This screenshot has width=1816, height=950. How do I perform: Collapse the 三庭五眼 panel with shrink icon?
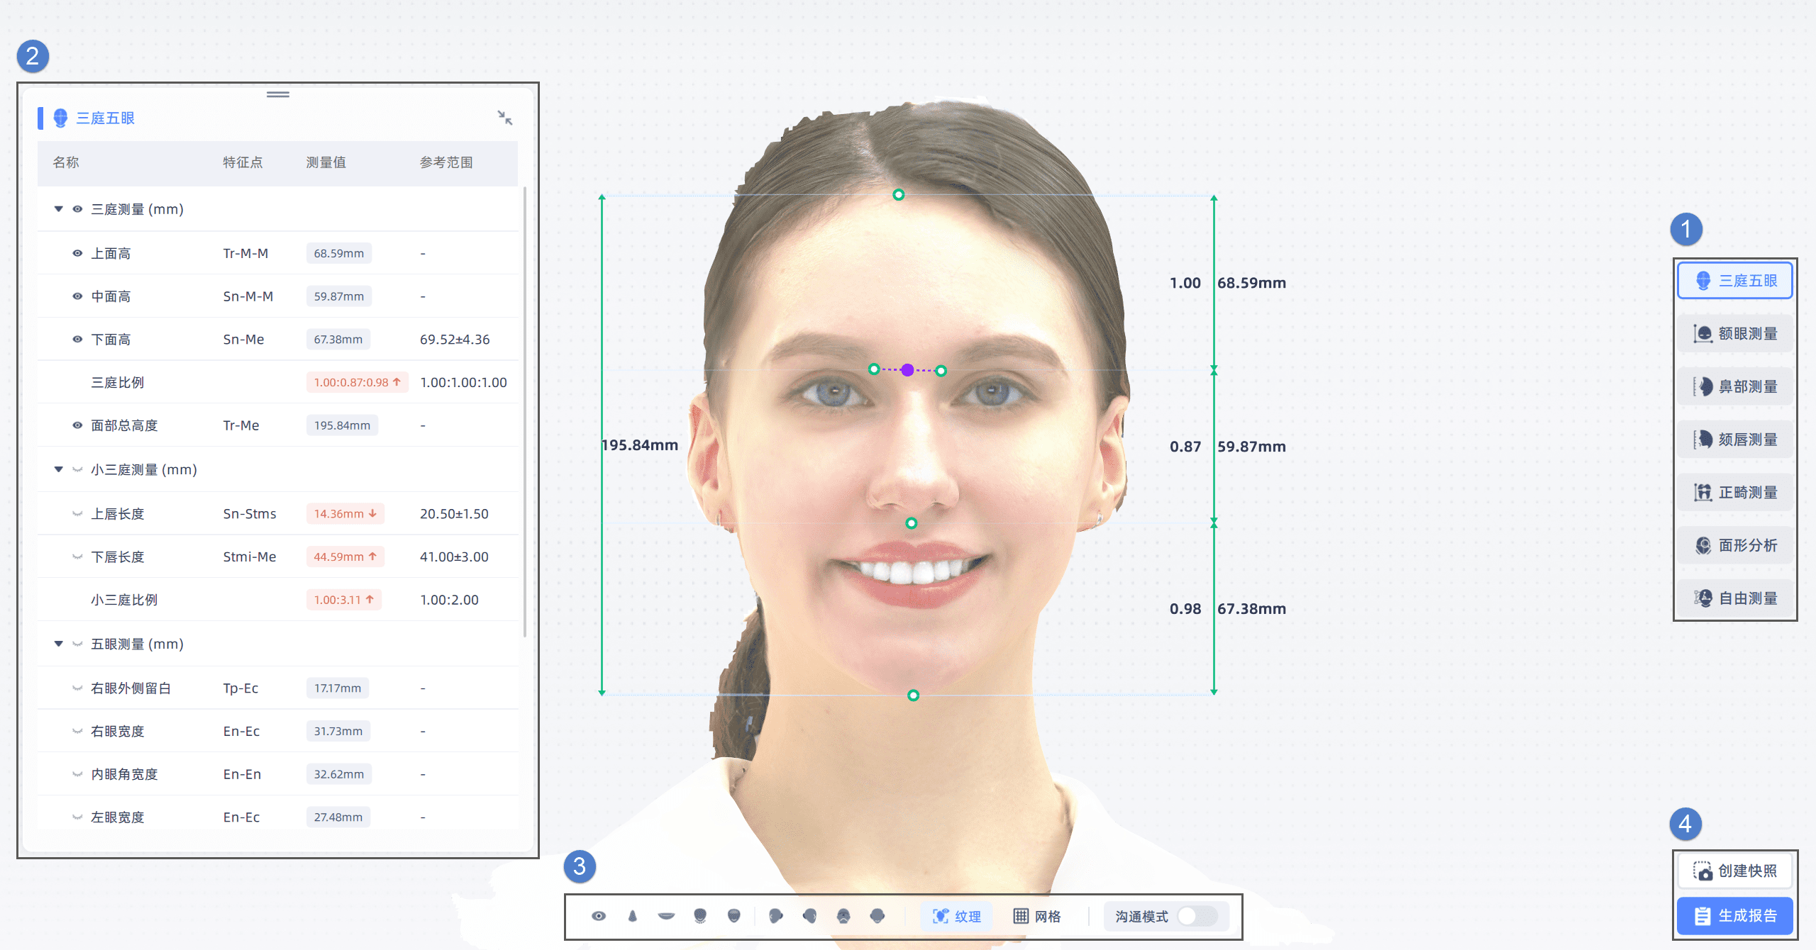click(505, 118)
